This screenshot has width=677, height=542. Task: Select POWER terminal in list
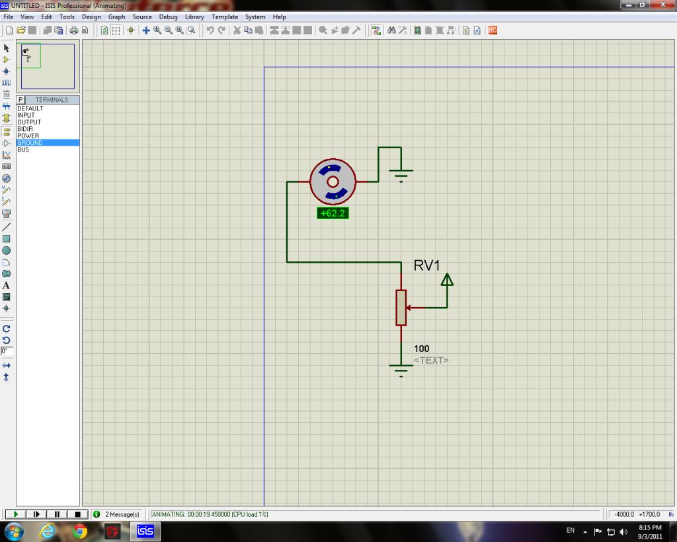point(28,136)
